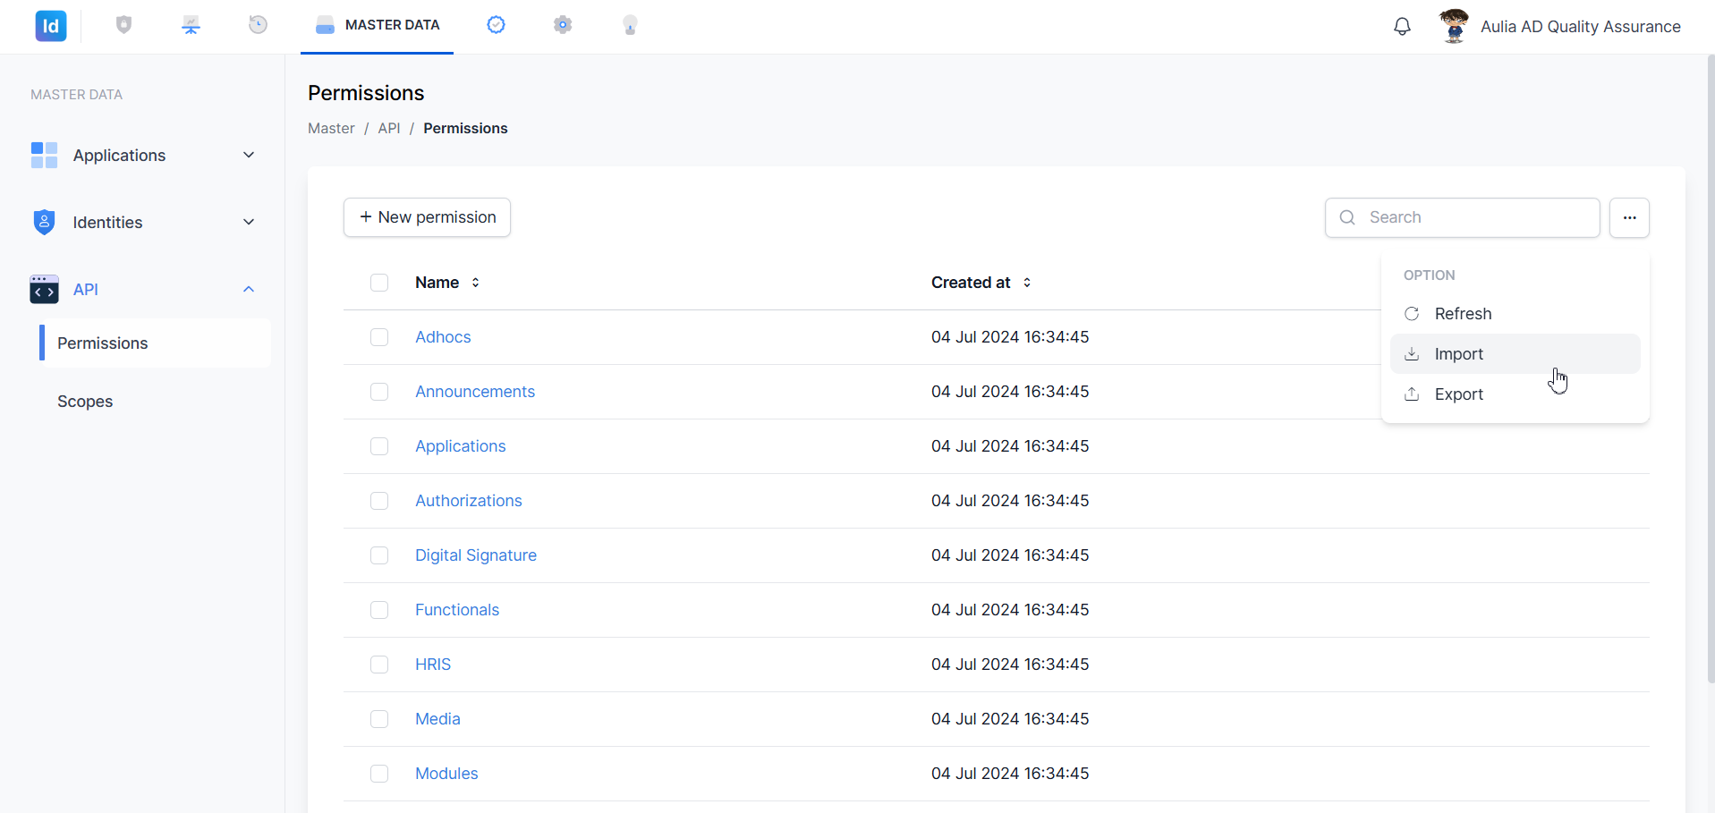Open the HRIS permission link

click(433, 665)
